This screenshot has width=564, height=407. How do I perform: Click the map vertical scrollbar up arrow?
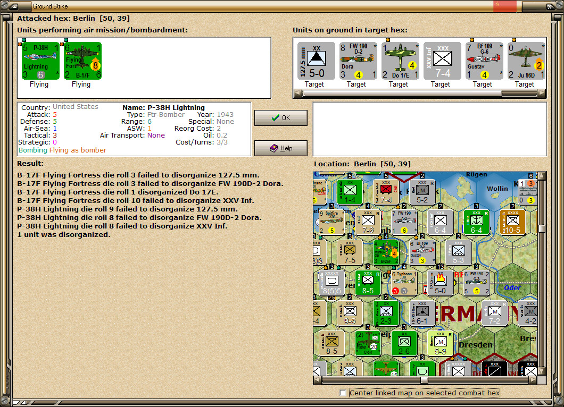(542, 176)
